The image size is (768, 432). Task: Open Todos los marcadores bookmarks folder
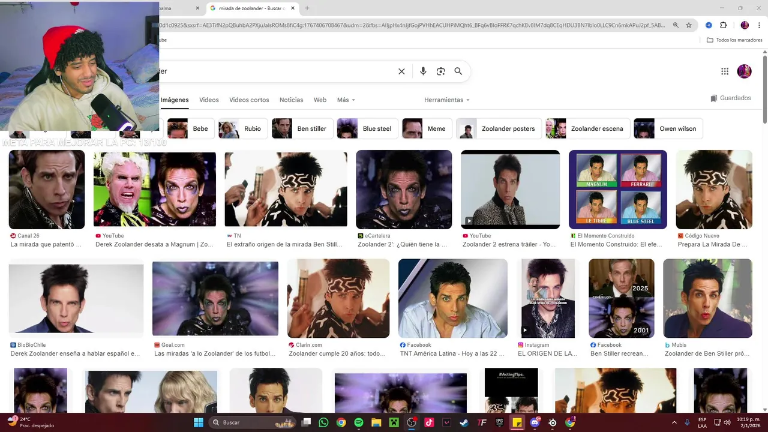click(x=734, y=40)
